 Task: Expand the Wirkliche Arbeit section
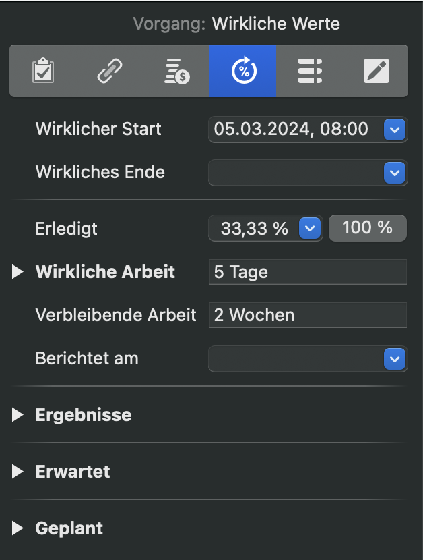click(16, 272)
